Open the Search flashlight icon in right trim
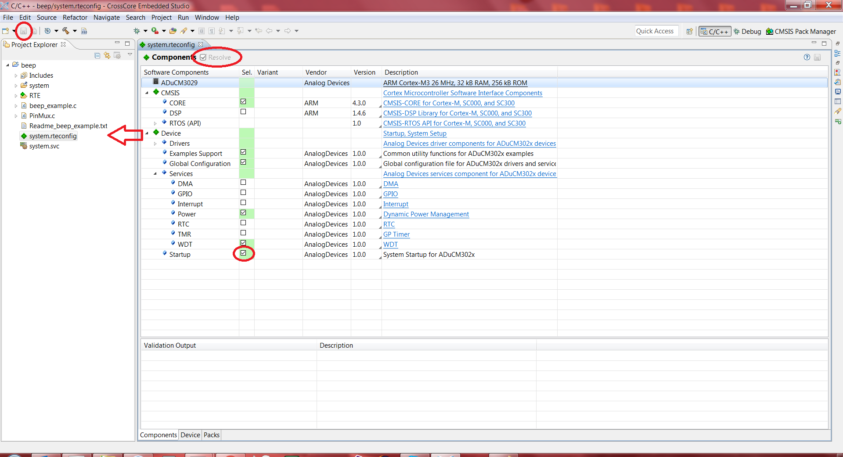The height and width of the screenshot is (457, 843). [838, 111]
